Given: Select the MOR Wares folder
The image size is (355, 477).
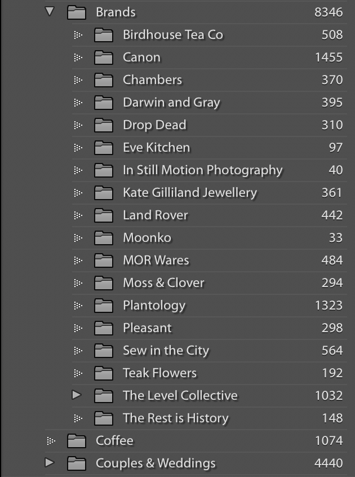Looking at the screenshot, I should point(156,260).
